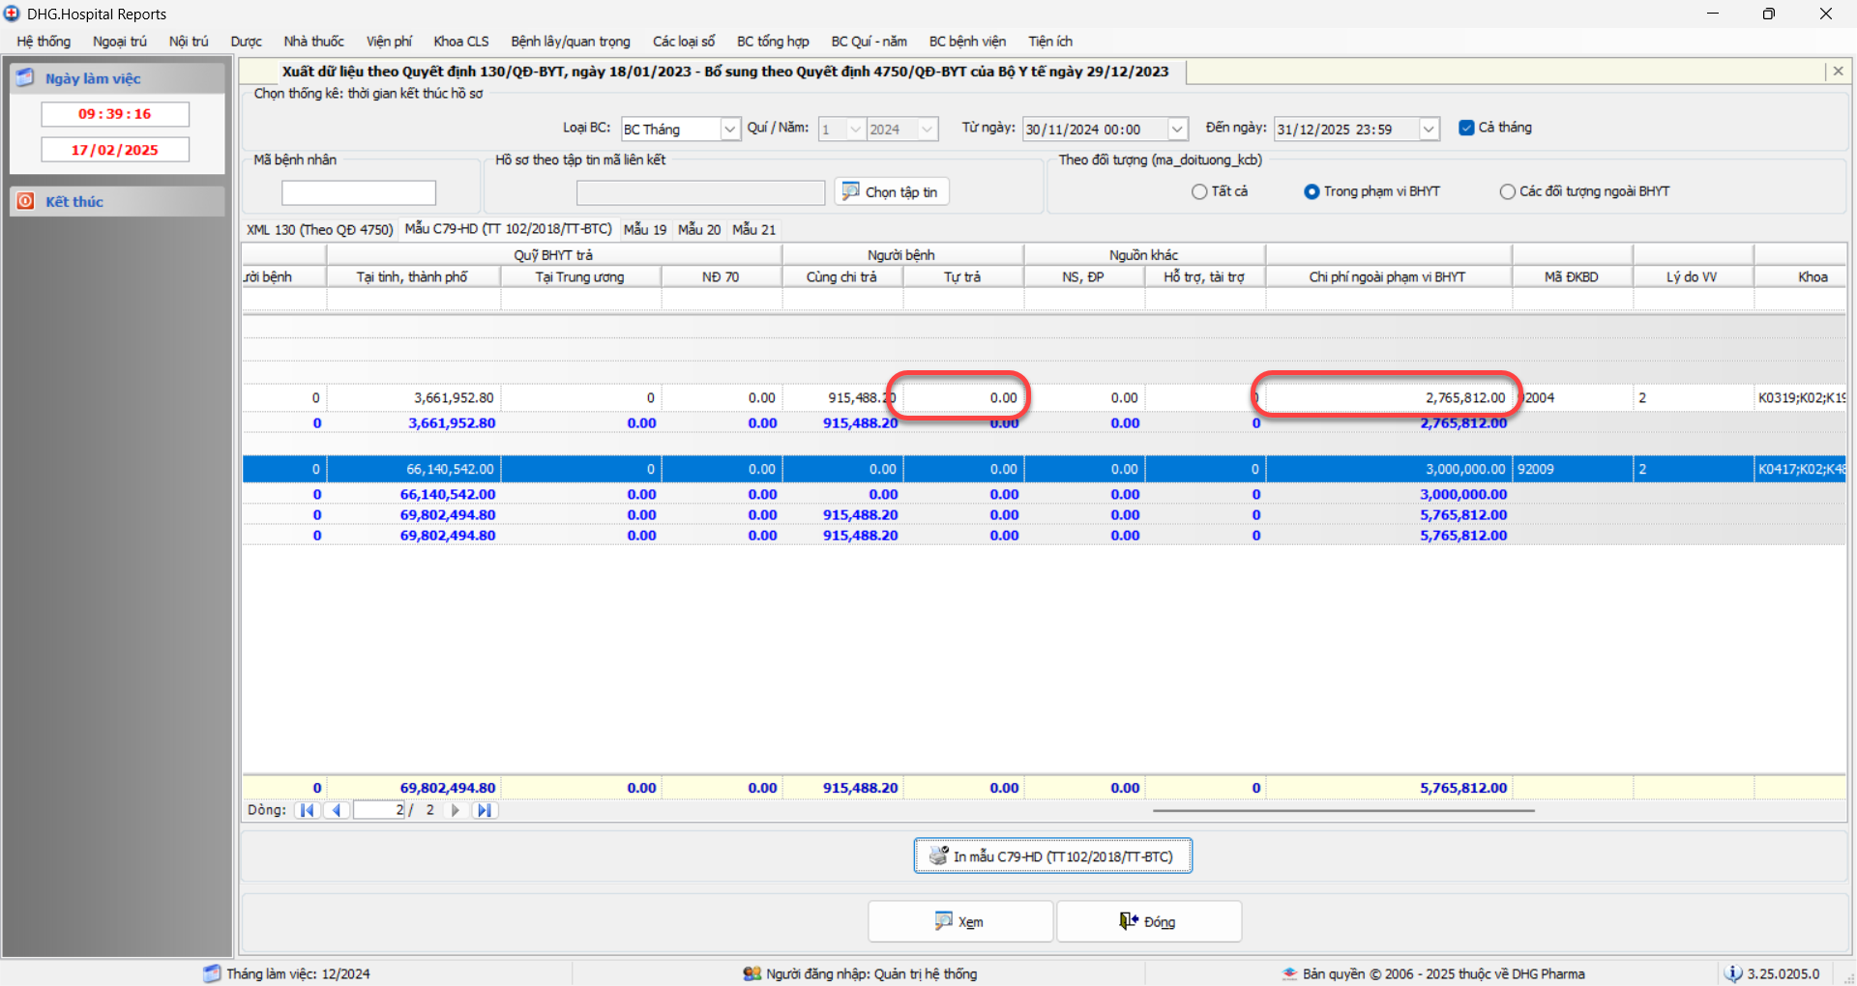Open the Từ ngày date picker dropdown

[x=1177, y=130]
